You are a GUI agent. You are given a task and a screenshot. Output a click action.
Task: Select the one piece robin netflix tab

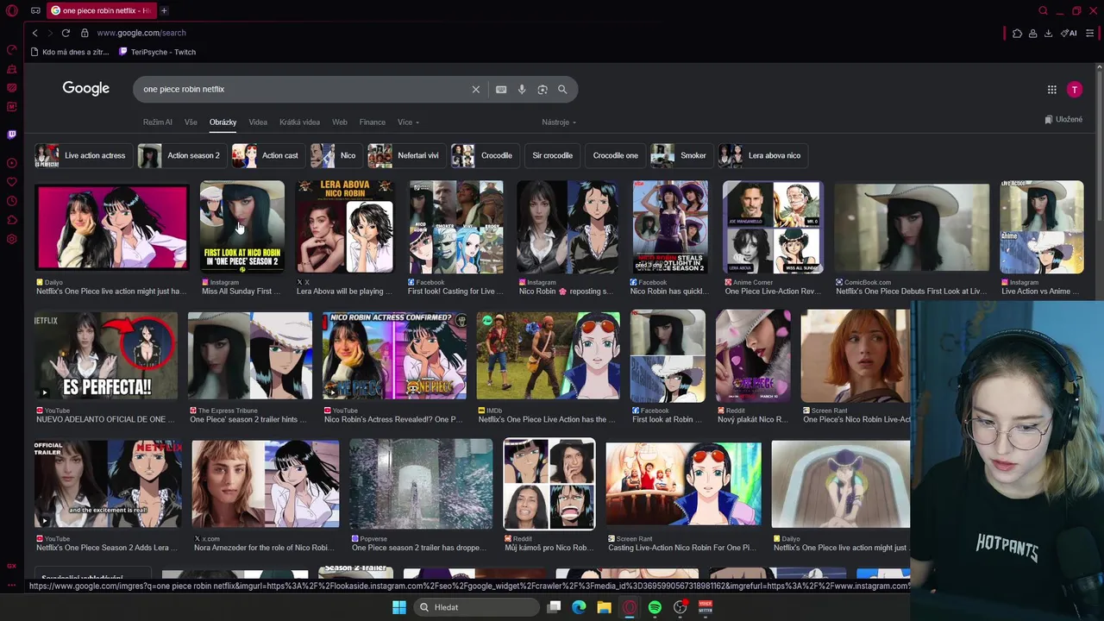(x=100, y=10)
